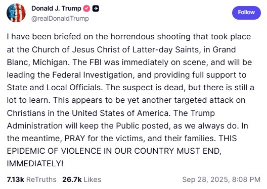Viewport: 267px width, 189px height.
Task: Open the Donald J. Trump display name
Action: [x=56, y=9]
